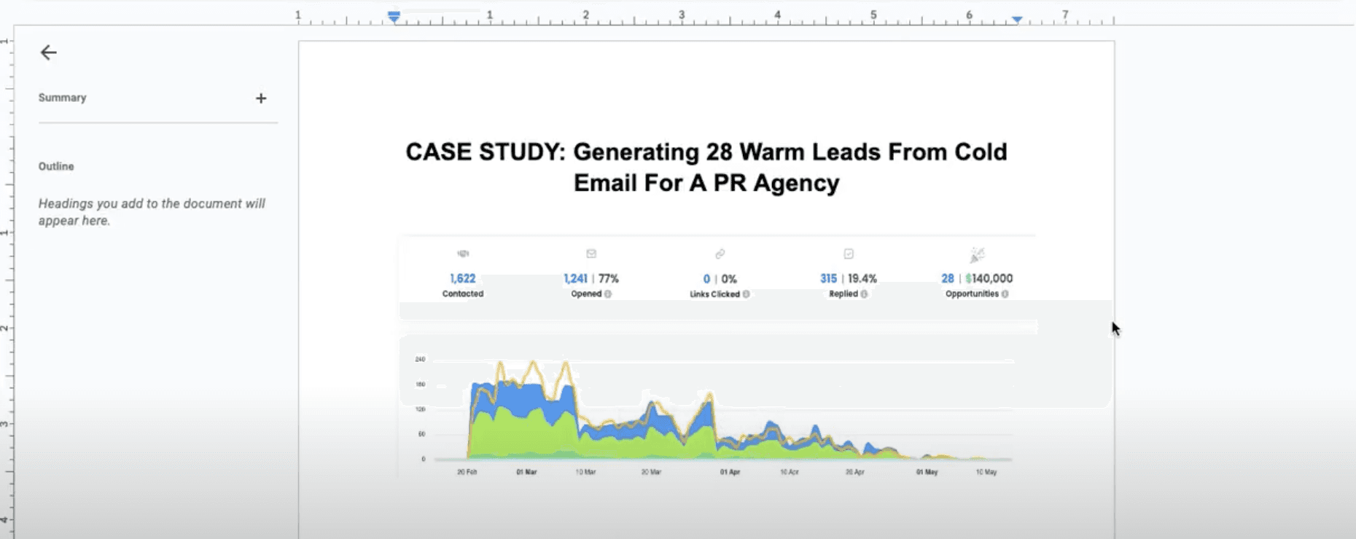Click the info icon beside Links Clicked
This screenshot has width=1356, height=539.
(746, 294)
